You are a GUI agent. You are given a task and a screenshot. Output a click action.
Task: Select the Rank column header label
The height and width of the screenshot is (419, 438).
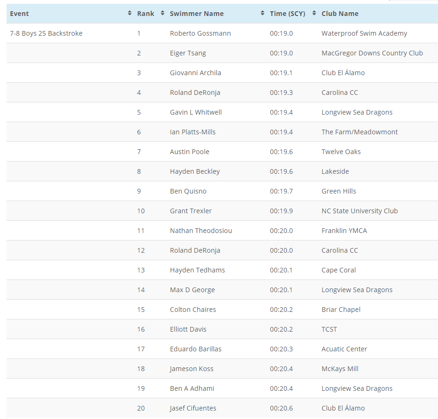pyautogui.click(x=146, y=14)
